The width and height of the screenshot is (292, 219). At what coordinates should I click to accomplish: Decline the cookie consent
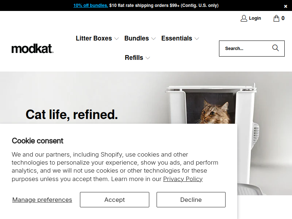click(191, 200)
